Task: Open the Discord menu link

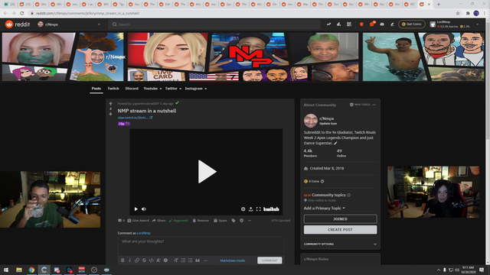Action: pyautogui.click(x=132, y=89)
